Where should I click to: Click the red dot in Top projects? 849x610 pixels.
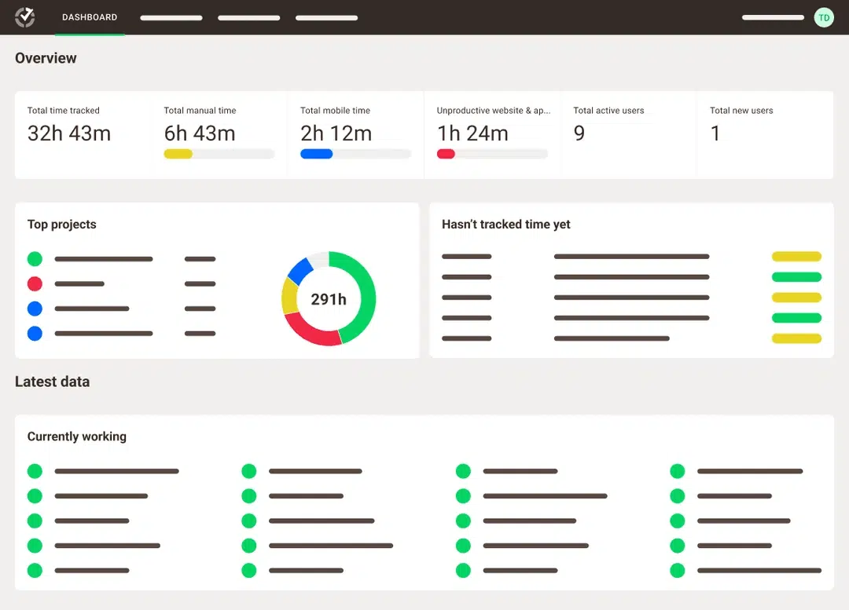click(35, 284)
